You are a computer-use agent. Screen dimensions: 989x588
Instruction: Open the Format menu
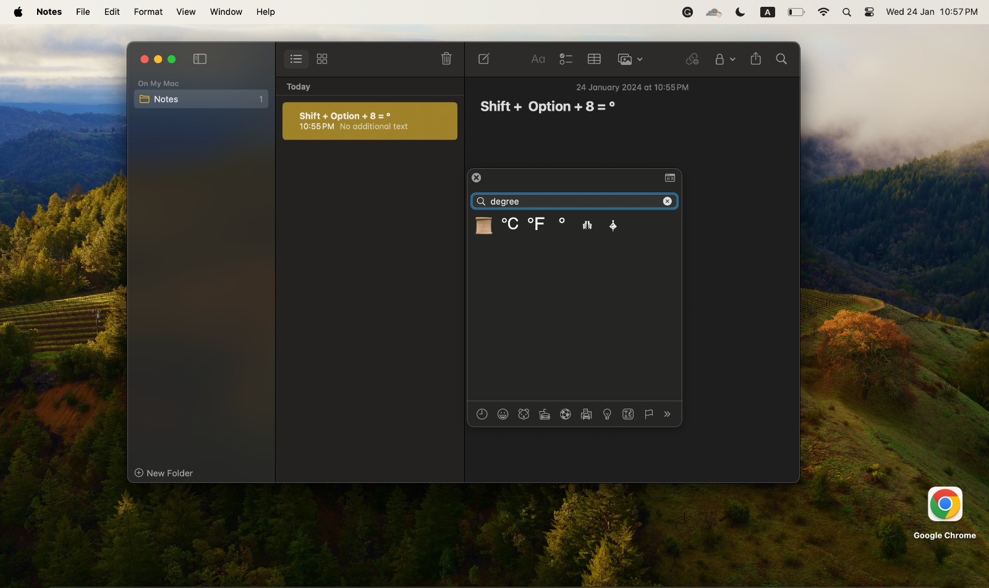[x=148, y=12]
